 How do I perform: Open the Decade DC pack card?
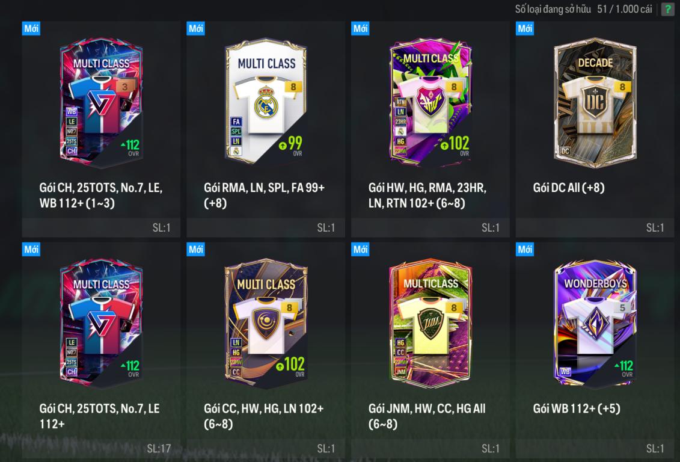595,103
